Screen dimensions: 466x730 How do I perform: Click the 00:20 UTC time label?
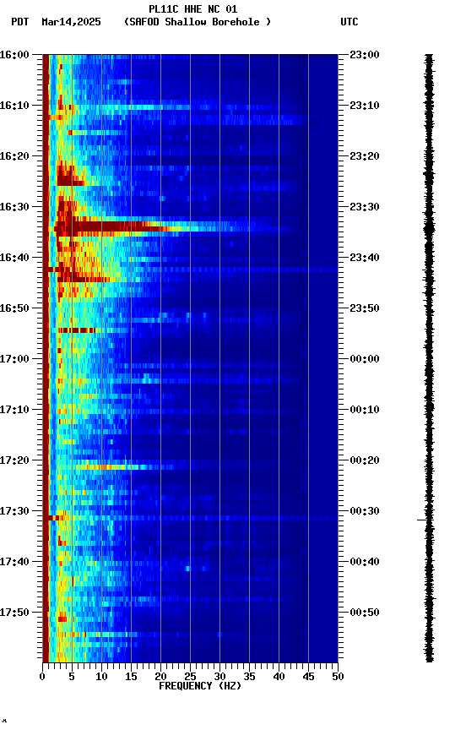click(x=365, y=460)
